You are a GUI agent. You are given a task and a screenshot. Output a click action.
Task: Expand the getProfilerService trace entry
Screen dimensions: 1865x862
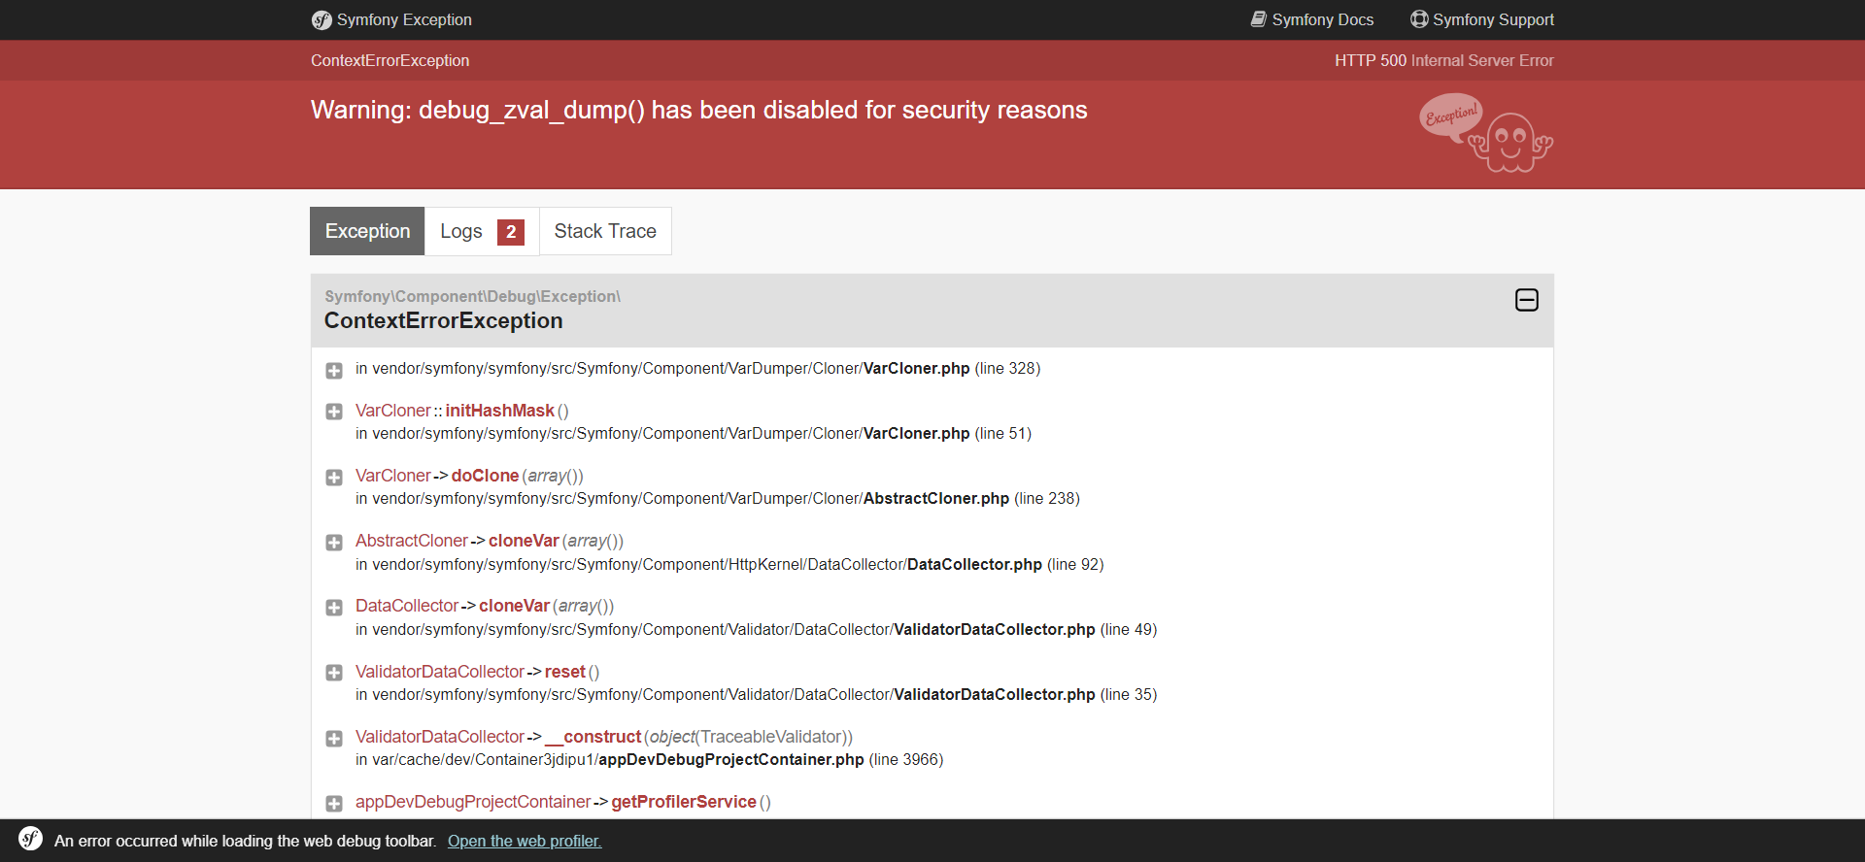click(334, 804)
